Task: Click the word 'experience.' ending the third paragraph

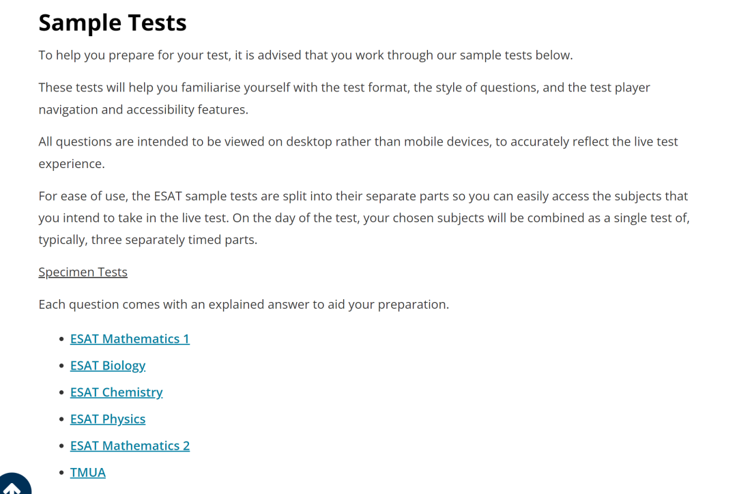Action: point(72,164)
